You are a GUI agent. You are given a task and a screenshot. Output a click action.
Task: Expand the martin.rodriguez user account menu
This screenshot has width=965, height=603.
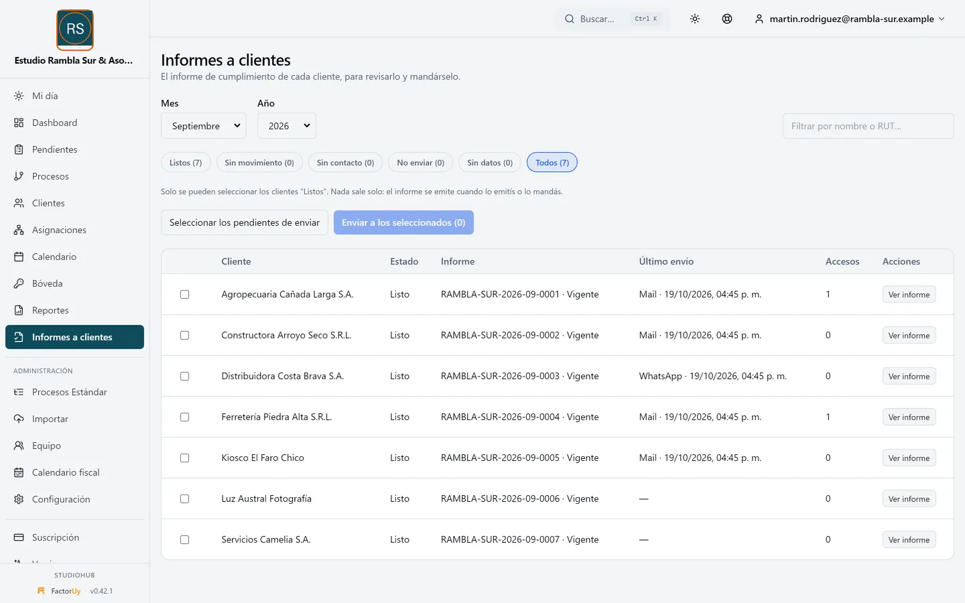[850, 19]
